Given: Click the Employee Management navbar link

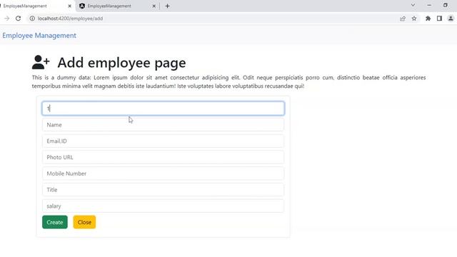Looking at the screenshot, I should coord(39,36).
